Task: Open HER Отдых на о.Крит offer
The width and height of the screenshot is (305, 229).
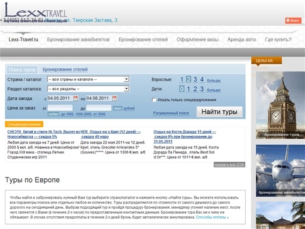Action: (x=110, y=134)
